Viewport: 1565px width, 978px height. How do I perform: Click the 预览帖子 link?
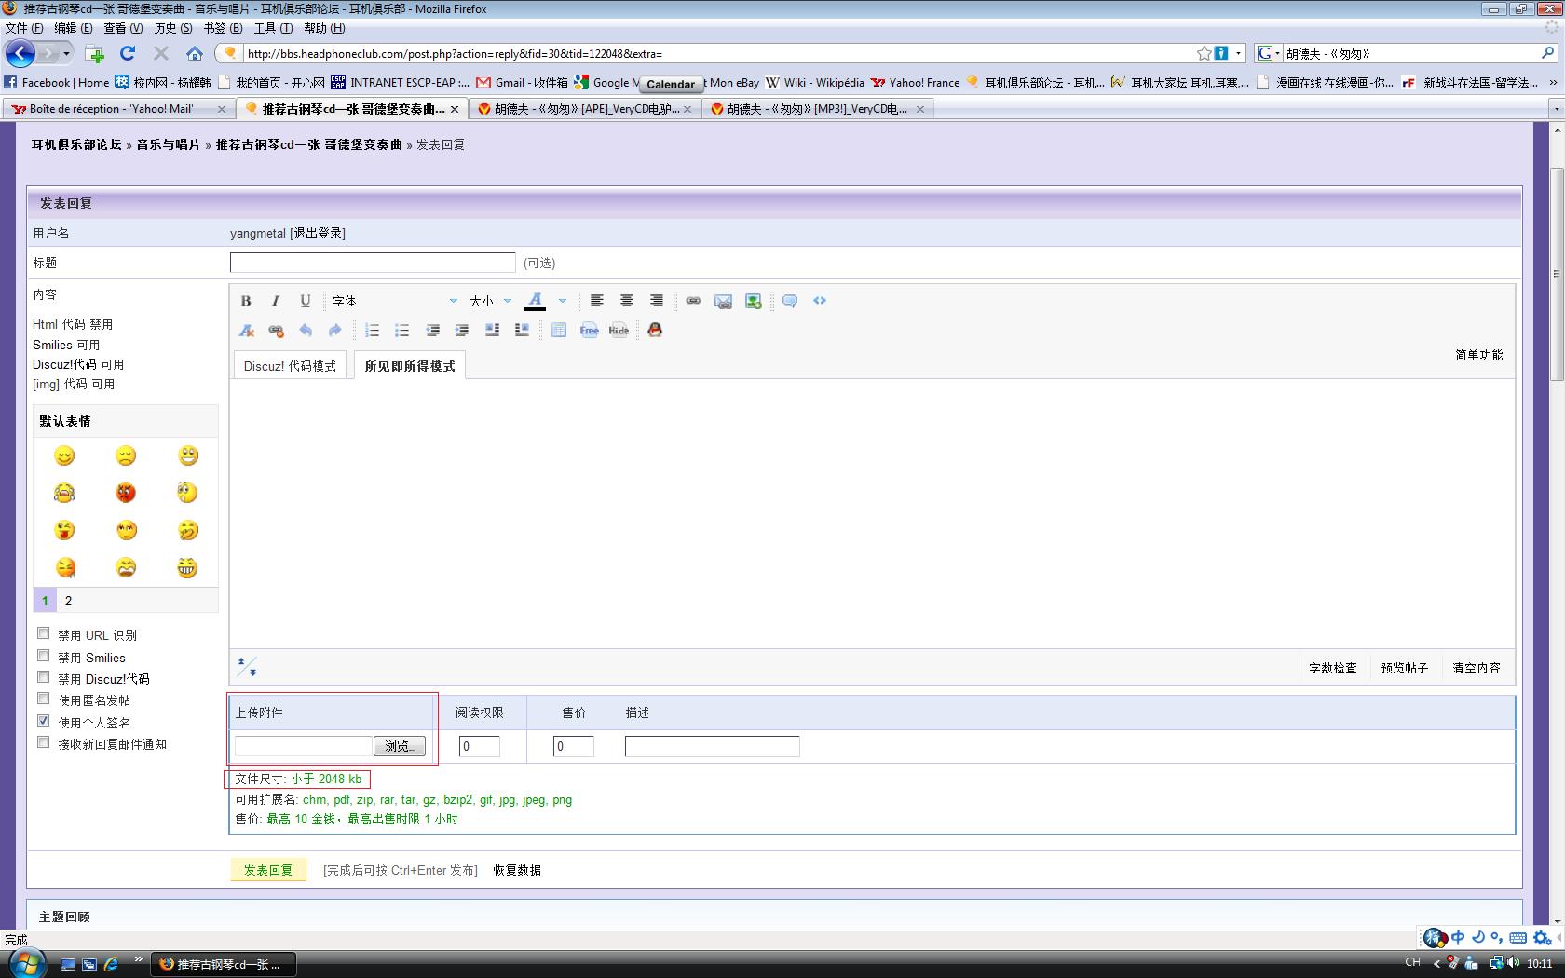point(1404,668)
